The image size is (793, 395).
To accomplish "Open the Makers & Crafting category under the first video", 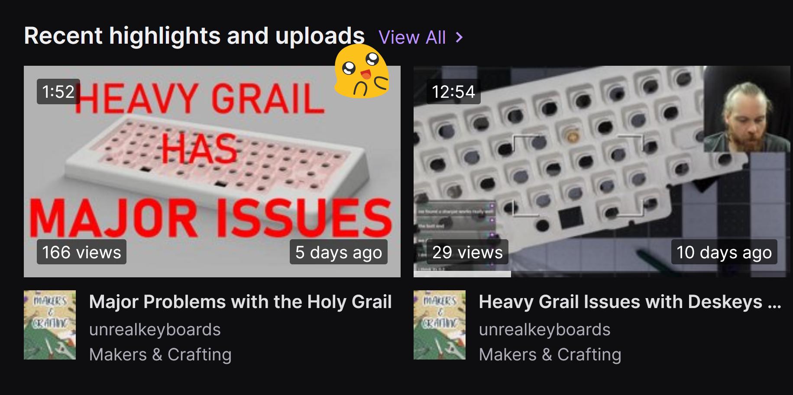I will coord(160,355).
